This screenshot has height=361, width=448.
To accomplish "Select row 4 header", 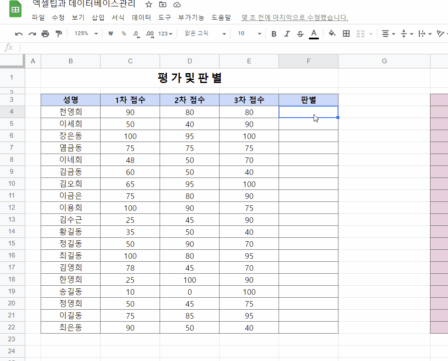I will pos(12,112).
